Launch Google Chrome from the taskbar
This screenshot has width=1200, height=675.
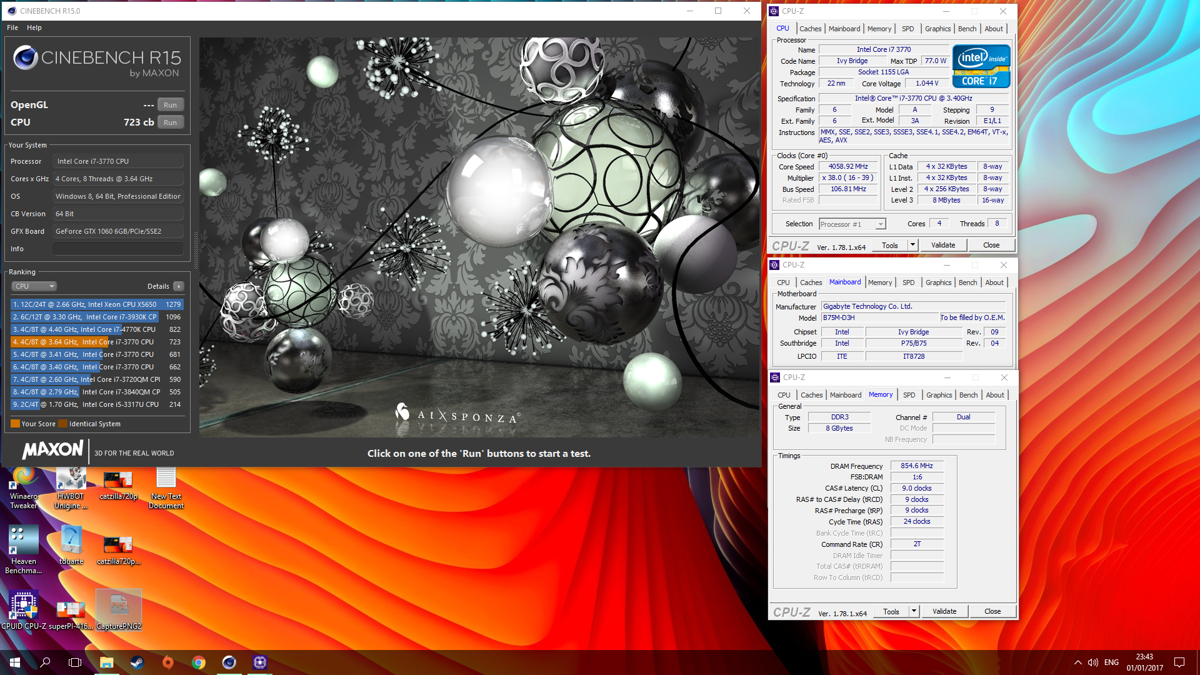pos(199,662)
